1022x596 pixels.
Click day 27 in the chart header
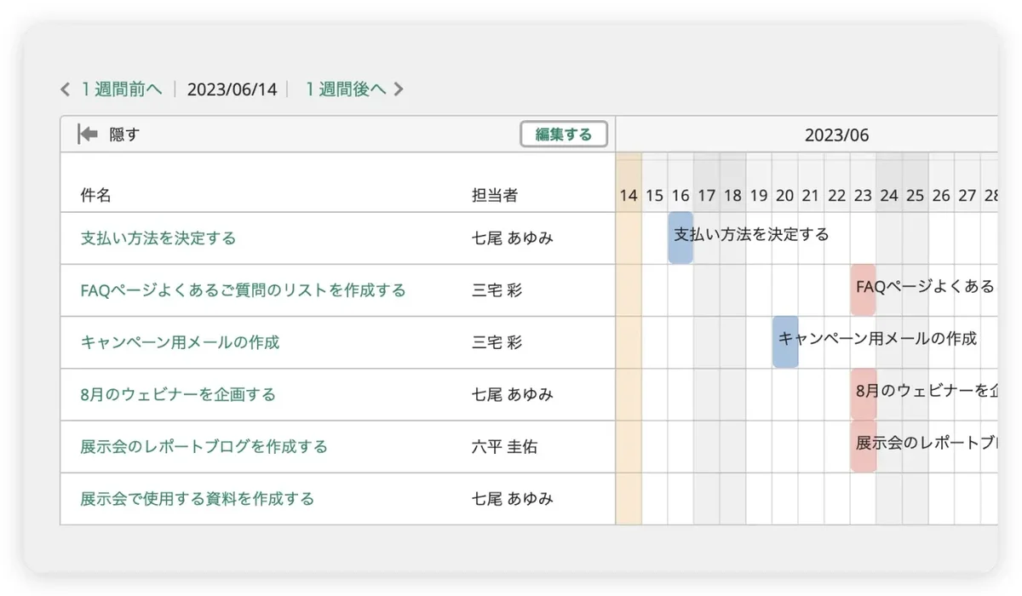click(x=967, y=196)
